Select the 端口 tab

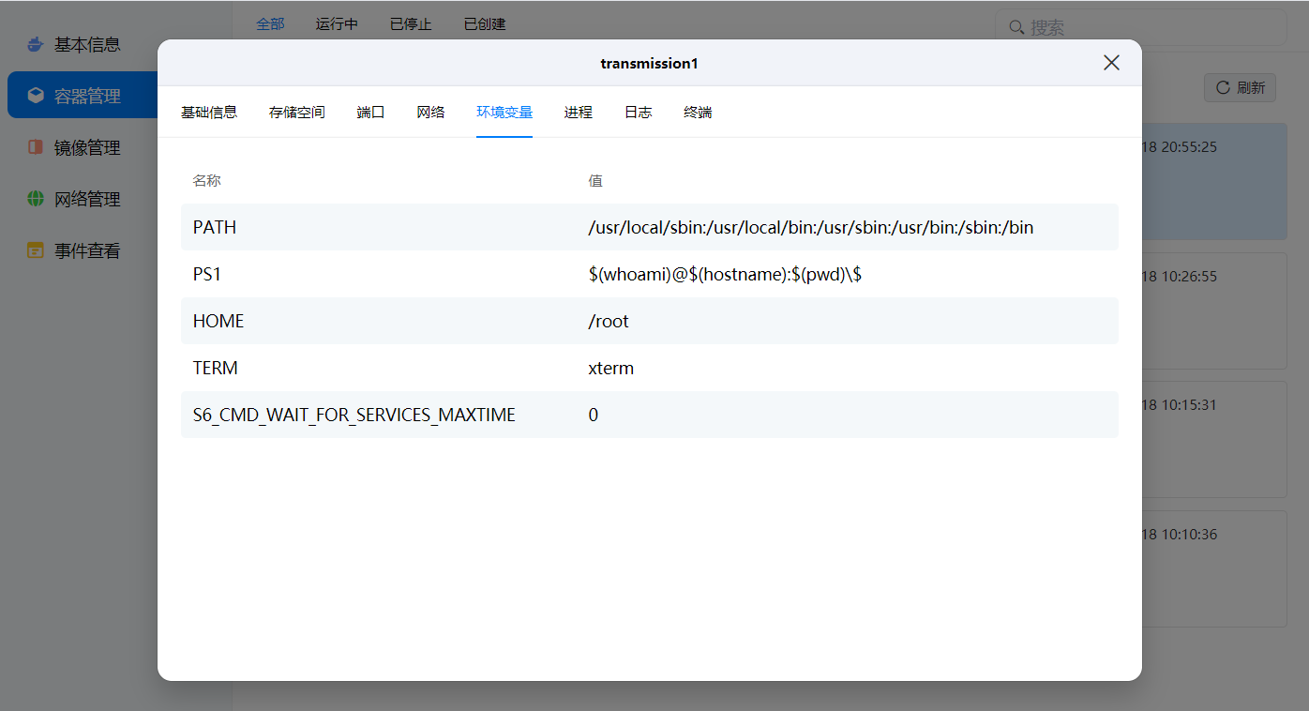[x=371, y=113]
